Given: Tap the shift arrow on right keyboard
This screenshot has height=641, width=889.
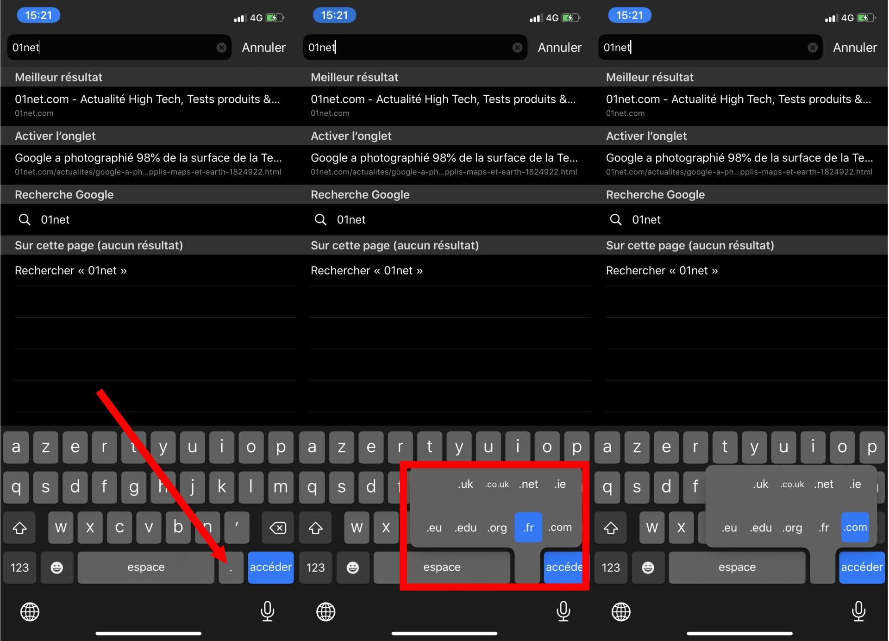Looking at the screenshot, I should point(611,528).
